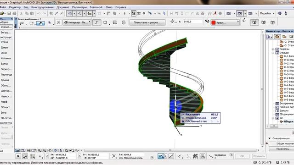
Task: Click the diagonal line guide icon
Action: click(x=171, y=156)
